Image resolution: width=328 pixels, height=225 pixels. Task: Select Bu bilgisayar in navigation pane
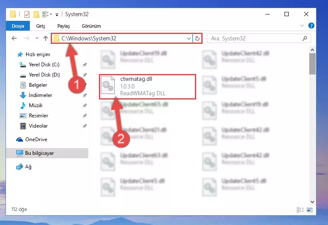(47, 153)
